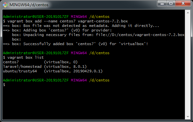Click "Adding box 'centos7' (v0) for provider:" line
The image size is (193, 122).
(x=57, y=30)
